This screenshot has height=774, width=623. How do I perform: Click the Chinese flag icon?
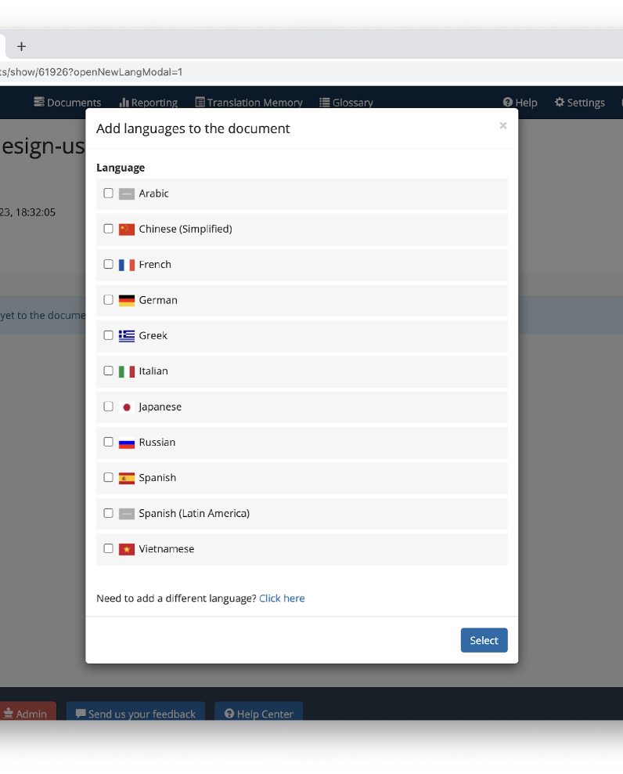coord(127,230)
